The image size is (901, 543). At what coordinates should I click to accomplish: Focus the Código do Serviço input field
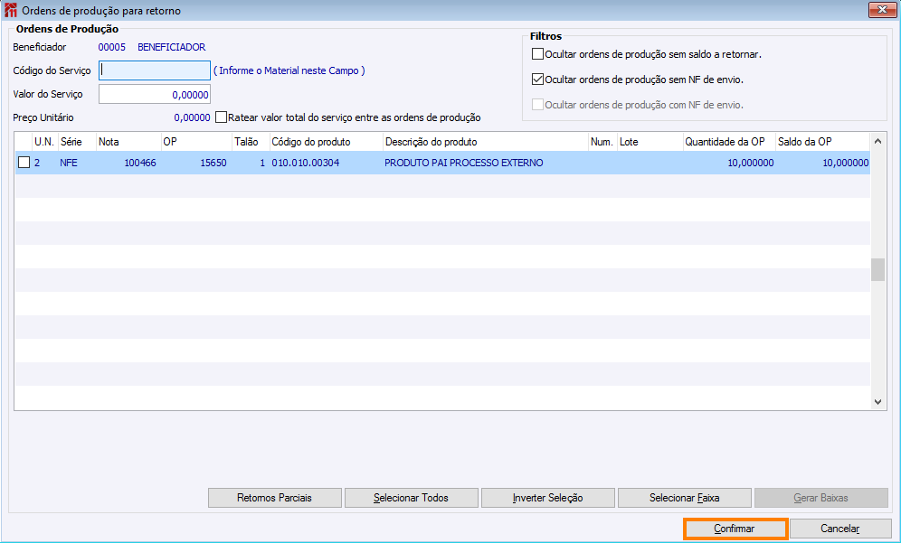pos(155,70)
